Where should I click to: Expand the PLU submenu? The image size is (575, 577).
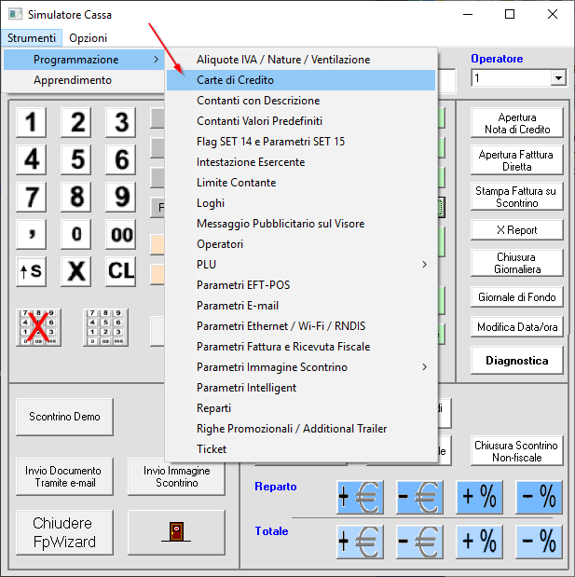click(x=300, y=265)
